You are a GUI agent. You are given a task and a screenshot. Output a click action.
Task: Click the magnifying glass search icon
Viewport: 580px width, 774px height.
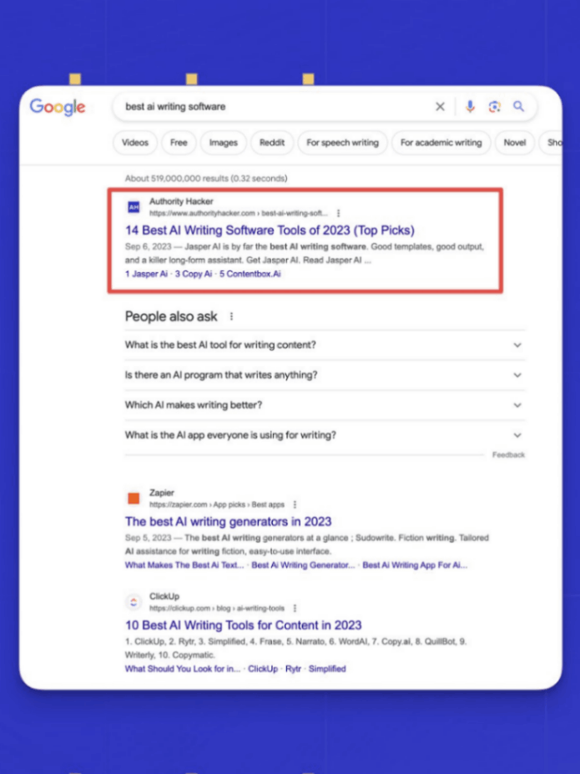[518, 107]
